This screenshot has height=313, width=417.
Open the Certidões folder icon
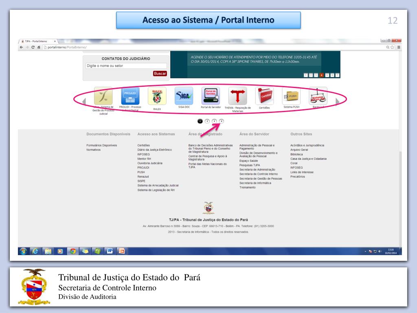(264, 96)
